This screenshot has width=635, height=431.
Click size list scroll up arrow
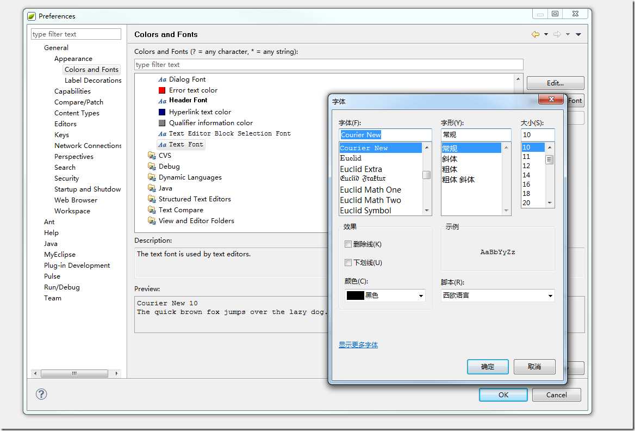point(550,147)
